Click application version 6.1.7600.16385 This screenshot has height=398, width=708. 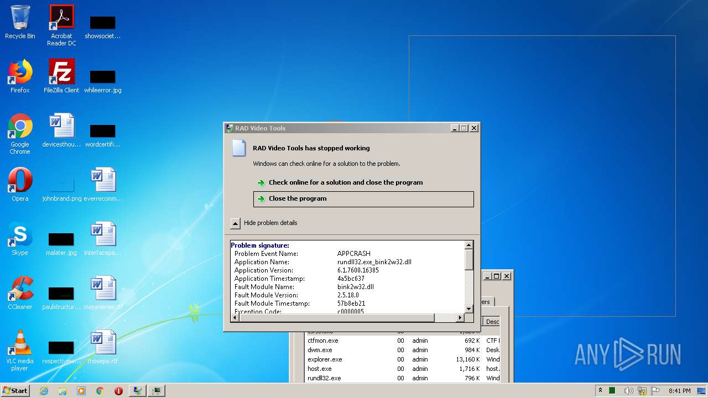pos(358,270)
